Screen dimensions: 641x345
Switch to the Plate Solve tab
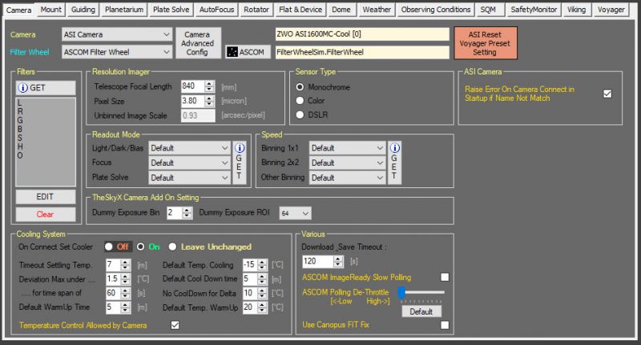171,10
